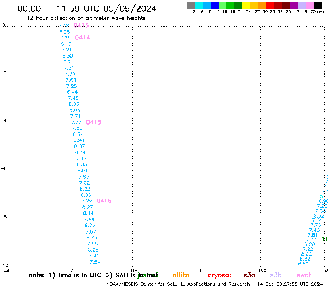
Task: Click the wave height value 8.14
Action: pos(88,213)
